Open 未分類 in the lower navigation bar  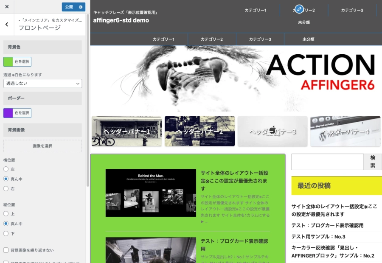(x=309, y=39)
